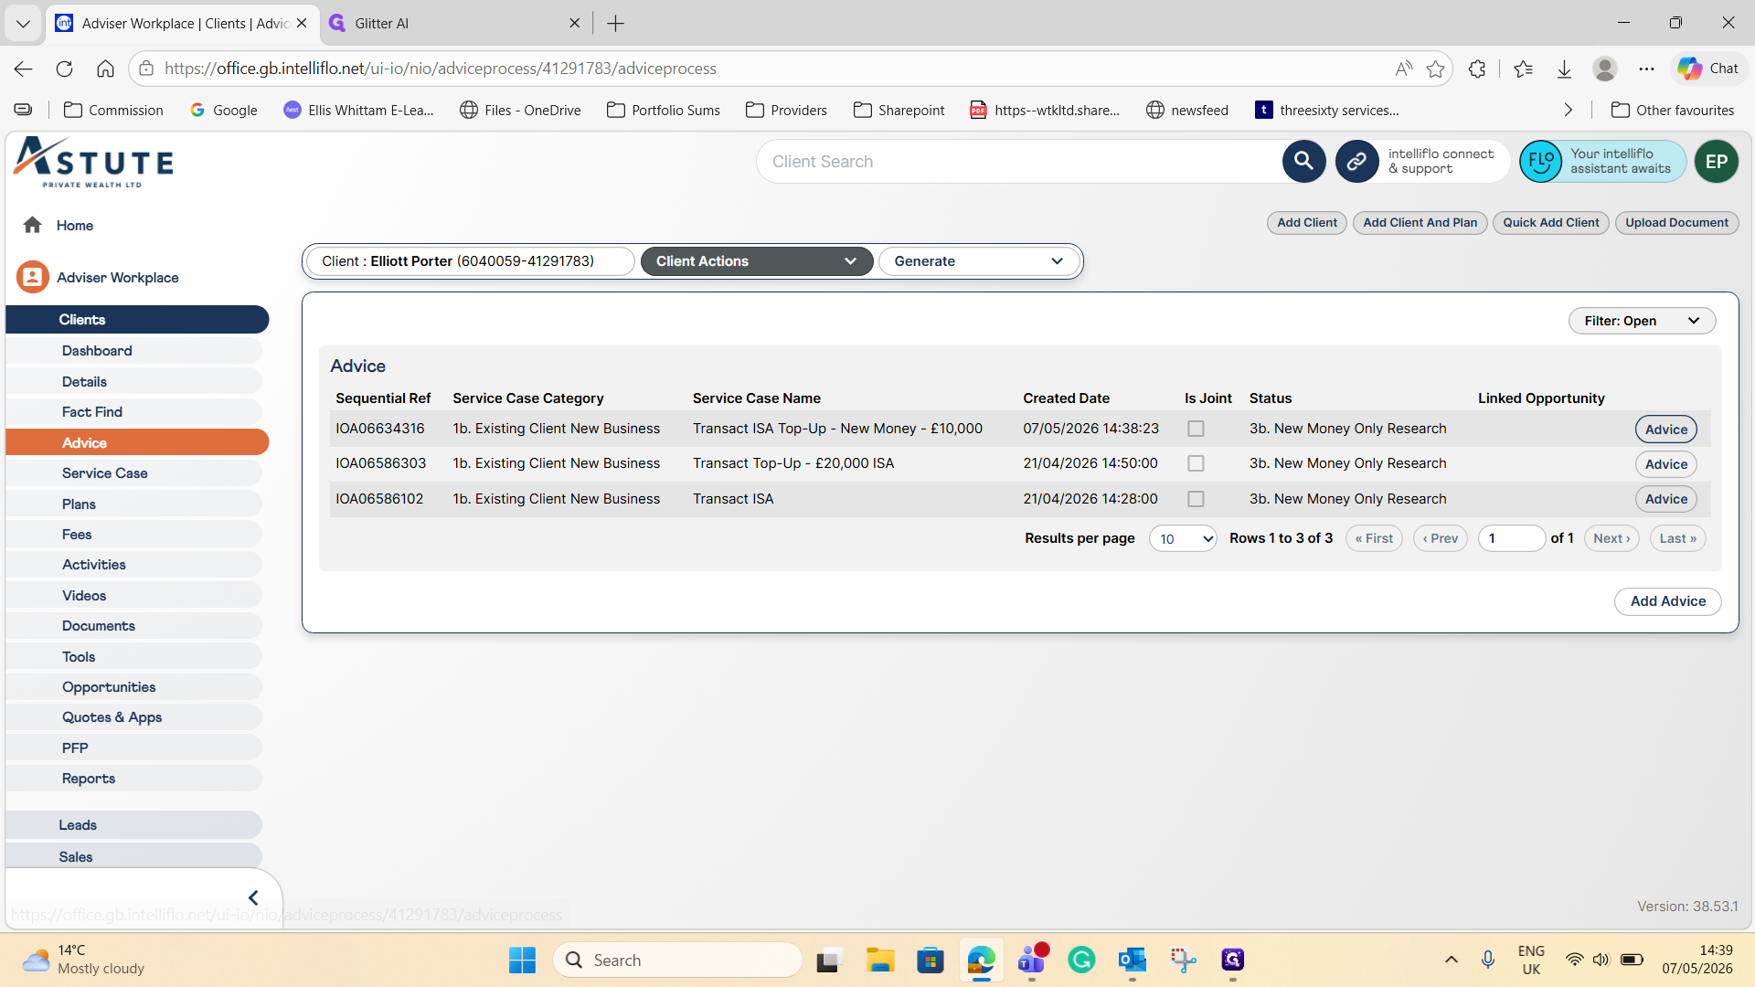Open the EP user profile avatar

1716,162
